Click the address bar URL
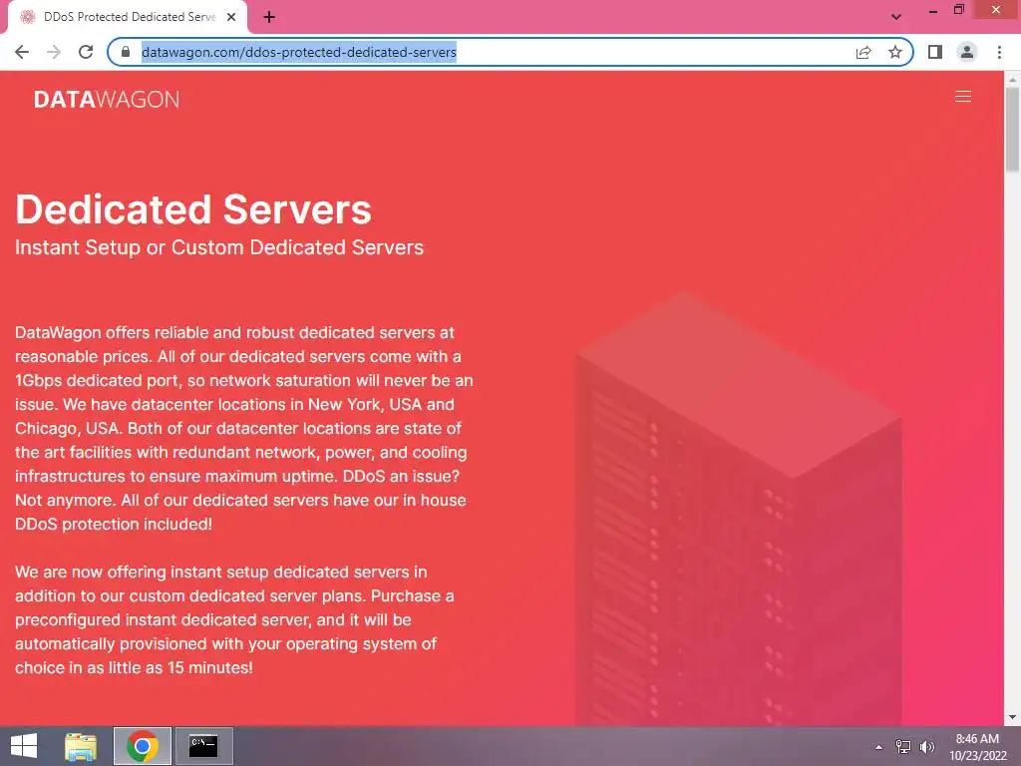Image resolution: width=1021 pixels, height=766 pixels. (x=299, y=52)
